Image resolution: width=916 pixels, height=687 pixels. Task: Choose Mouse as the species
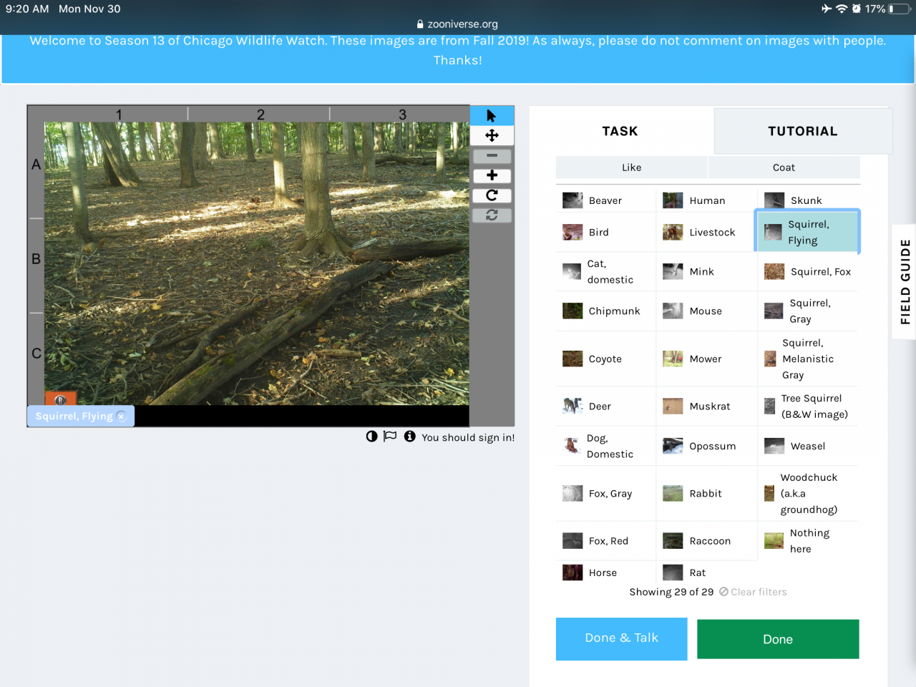pyautogui.click(x=706, y=311)
